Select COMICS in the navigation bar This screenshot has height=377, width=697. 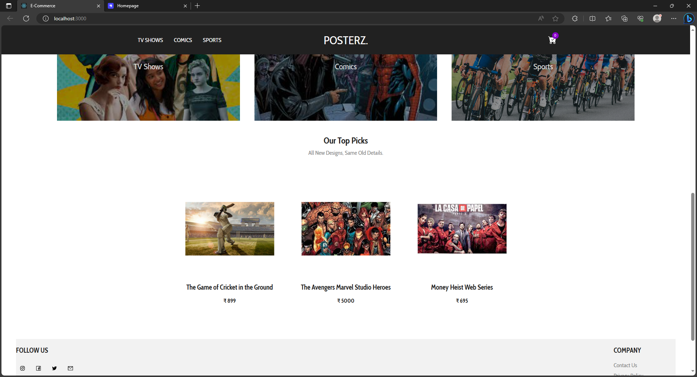click(x=183, y=40)
